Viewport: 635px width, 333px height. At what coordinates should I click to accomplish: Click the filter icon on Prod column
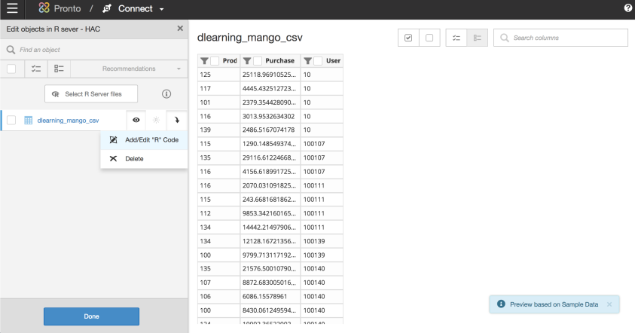[x=203, y=61]
